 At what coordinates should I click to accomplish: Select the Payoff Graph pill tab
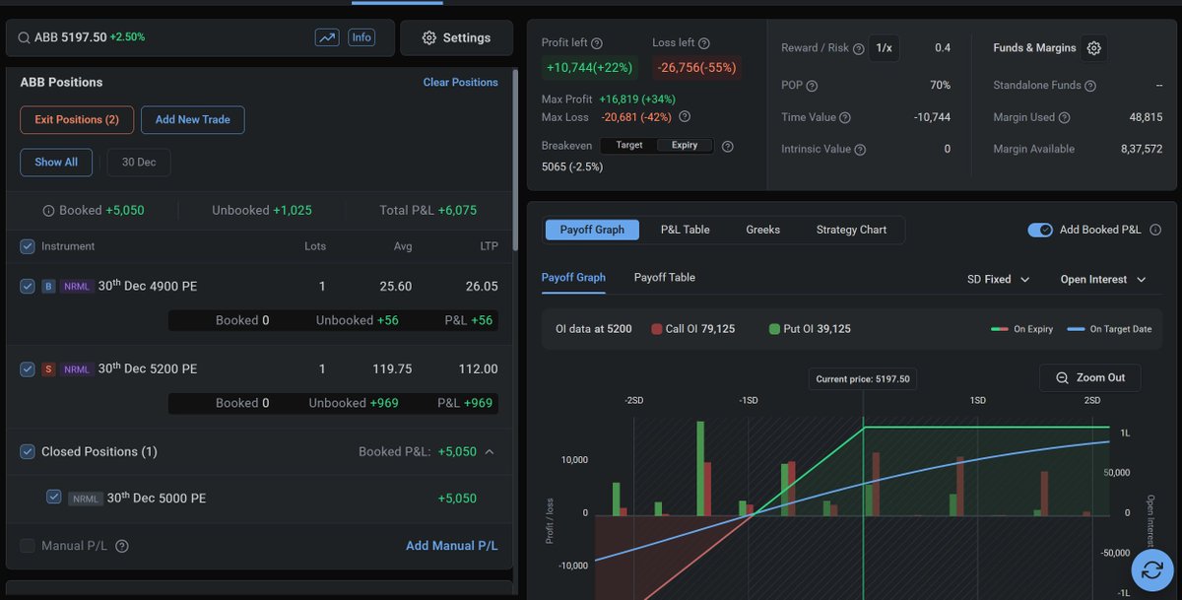[592, 230]
